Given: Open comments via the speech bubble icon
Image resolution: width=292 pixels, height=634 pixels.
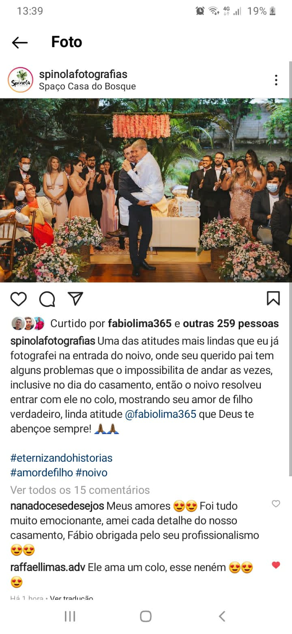Looking at the screenshot, I should (47, 299).
